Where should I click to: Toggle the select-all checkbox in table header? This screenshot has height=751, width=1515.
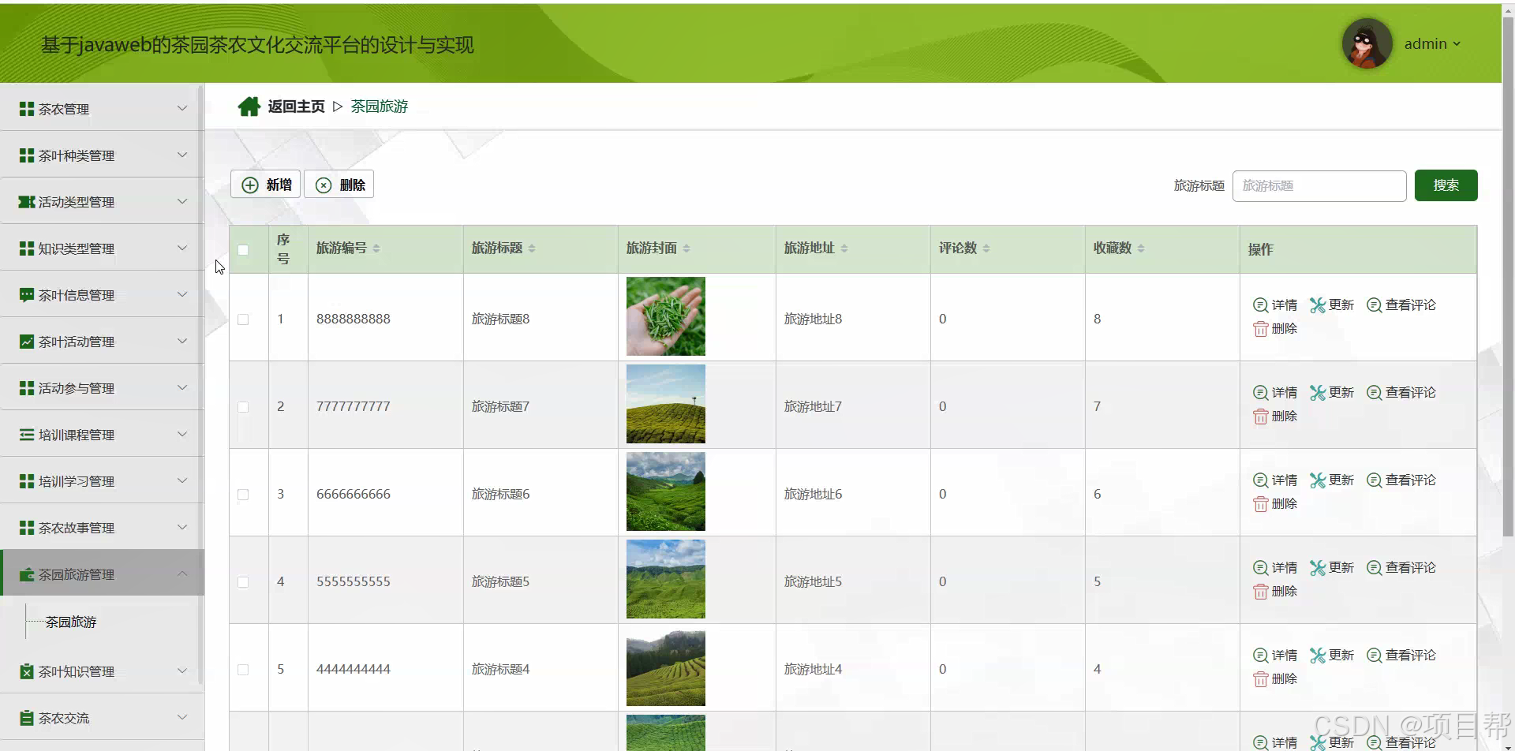pos(243,250)
